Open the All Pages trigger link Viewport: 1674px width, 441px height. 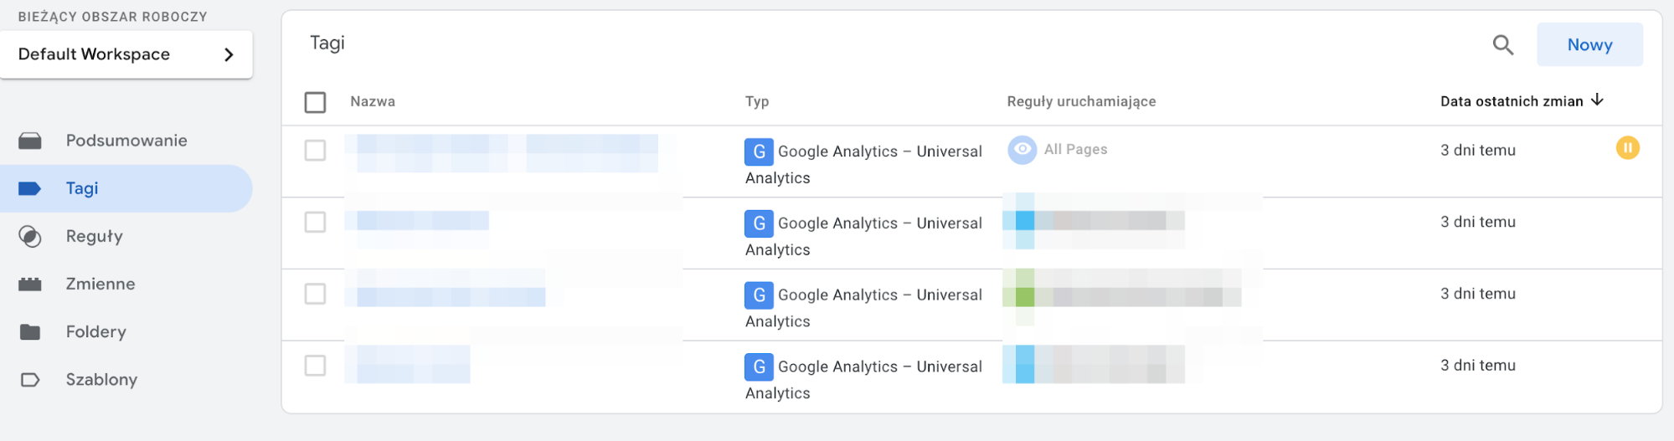point(1075,150)
